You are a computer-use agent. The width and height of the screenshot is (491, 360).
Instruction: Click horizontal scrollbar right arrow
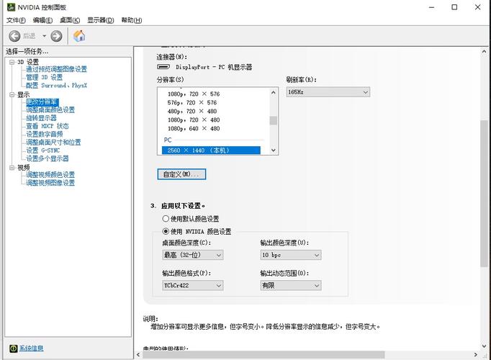(476, 355)
